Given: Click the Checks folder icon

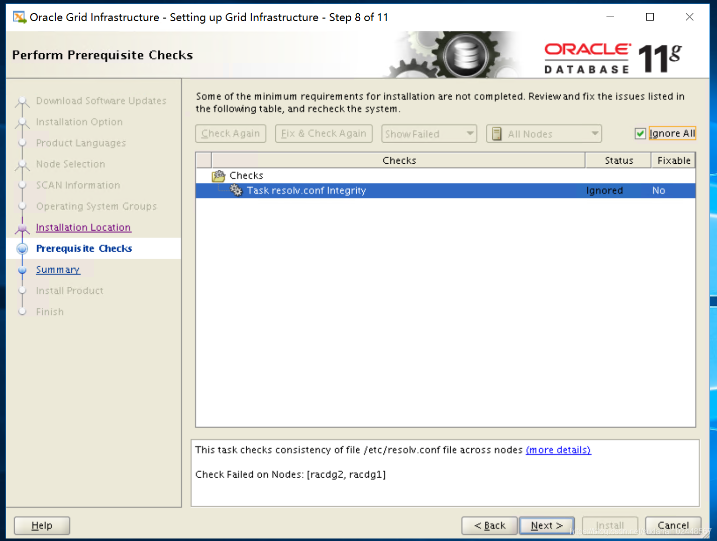Looking at the screenshot, I should (x=219, y=176).
